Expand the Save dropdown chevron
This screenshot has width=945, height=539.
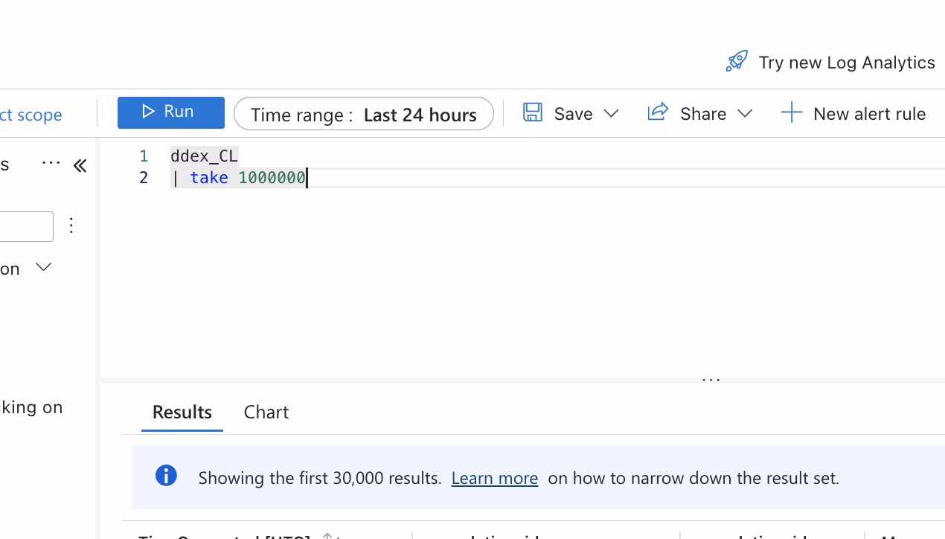click(611, 113)
